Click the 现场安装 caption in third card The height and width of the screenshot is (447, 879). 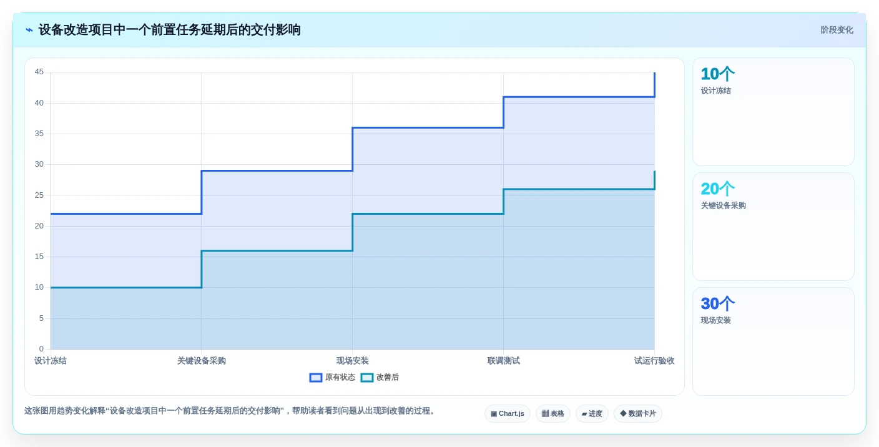click(x=715, y=320)
